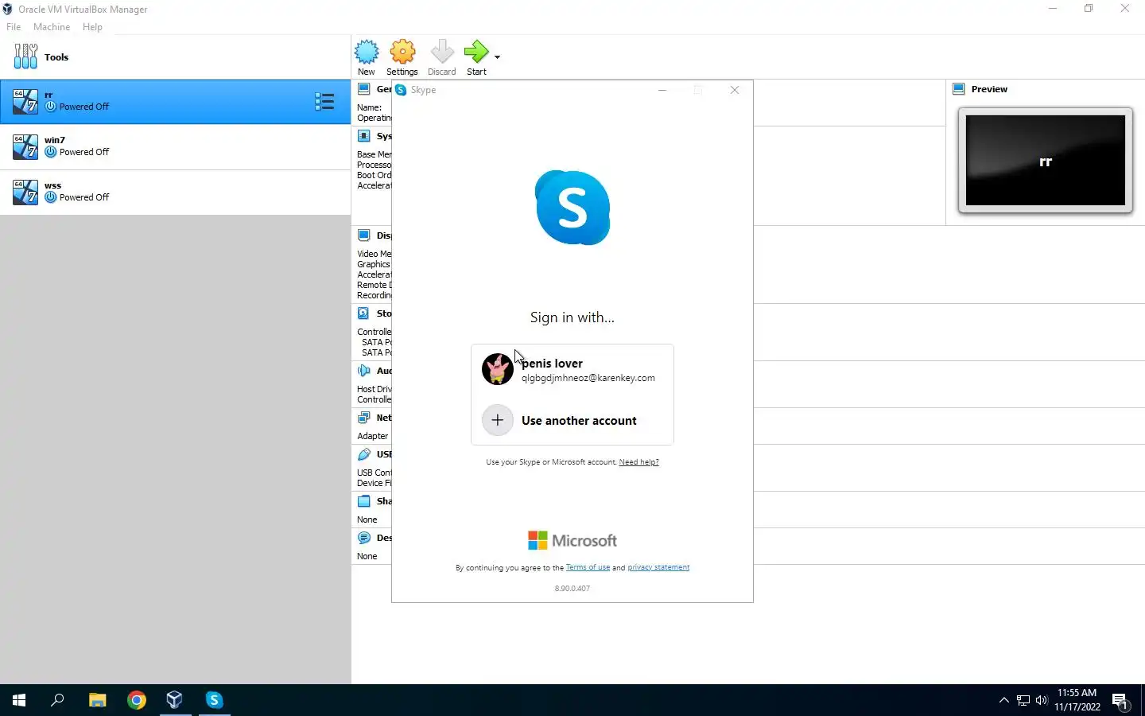Open the Windows Start menu
This screenshot has height=716, width=1145.
[19, 700]
